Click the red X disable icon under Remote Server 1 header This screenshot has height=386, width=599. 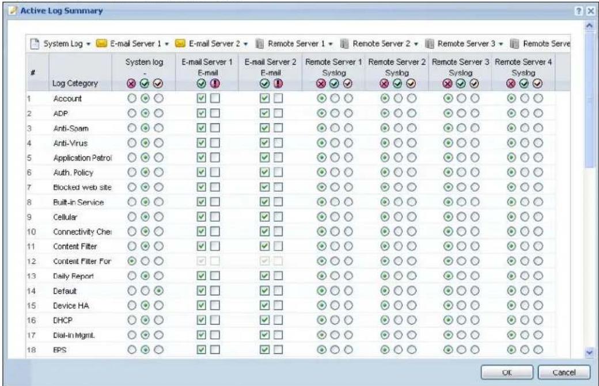(321, 84)
